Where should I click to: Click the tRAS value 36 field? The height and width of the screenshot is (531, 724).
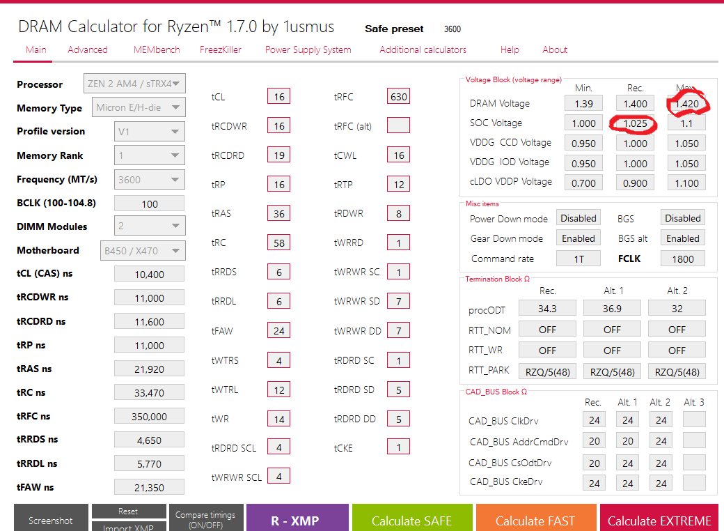click(x=279, y=213)
